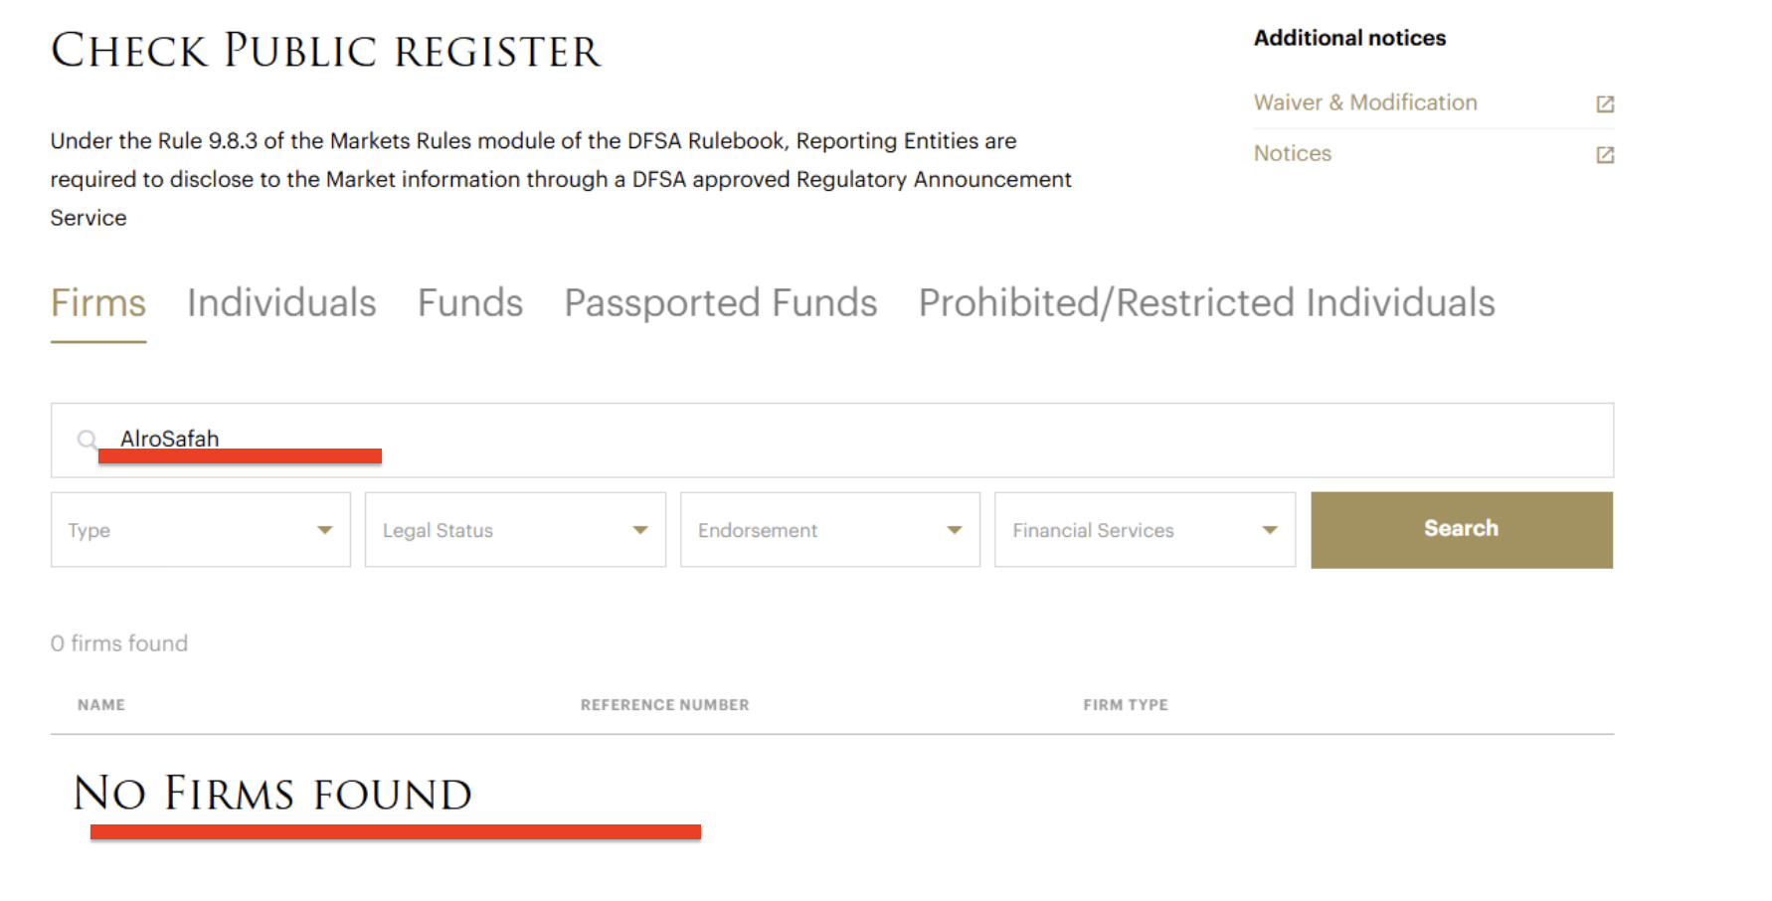Expand the Legal Status dropdown arrow
Viewport: 1772px width, 901px height.
tap(640, 530)
